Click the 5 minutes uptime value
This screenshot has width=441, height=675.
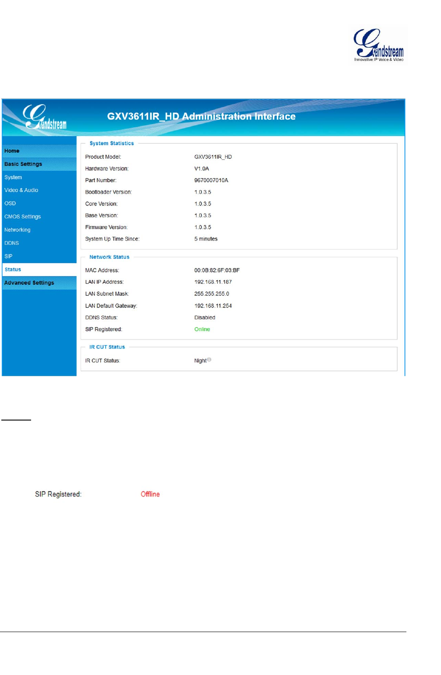tap(206, 239)
